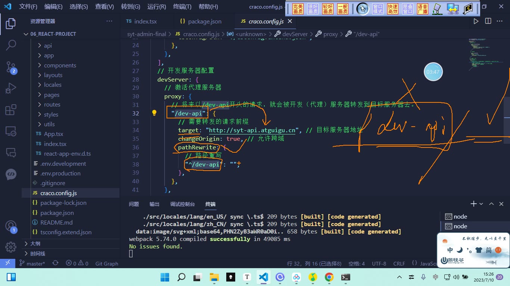Open the Explorer view in activity bar
Viewport: 510px width, 286px height.
(x=11, y=24)
